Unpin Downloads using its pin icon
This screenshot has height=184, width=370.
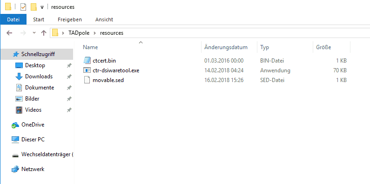coord(69,76)
